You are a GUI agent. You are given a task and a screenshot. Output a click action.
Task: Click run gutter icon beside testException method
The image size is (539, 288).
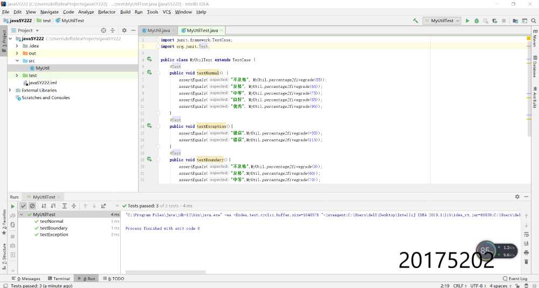(x=149, y=126)
